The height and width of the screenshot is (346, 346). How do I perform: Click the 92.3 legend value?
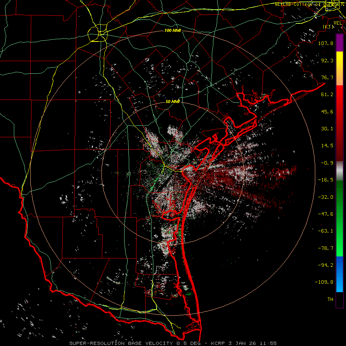[327, 60]
